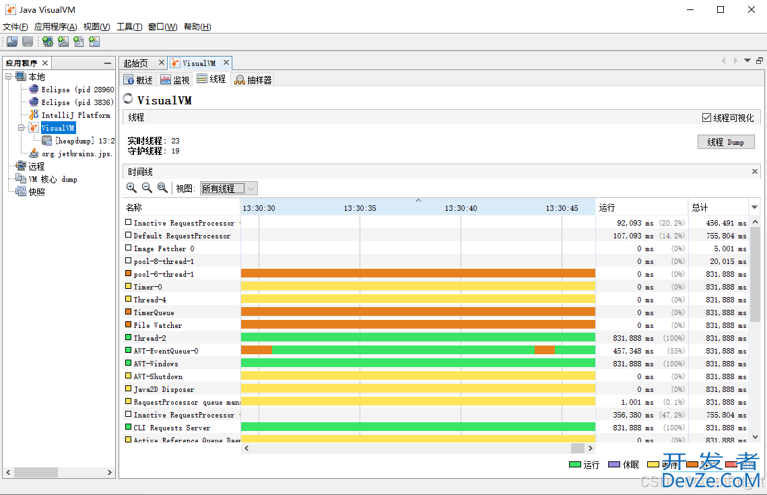
Task: Click the thread table scroll down arrow
Action: tap(755, 437)
